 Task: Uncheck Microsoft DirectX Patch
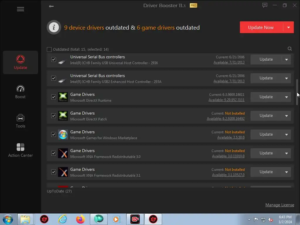point(54,116)
